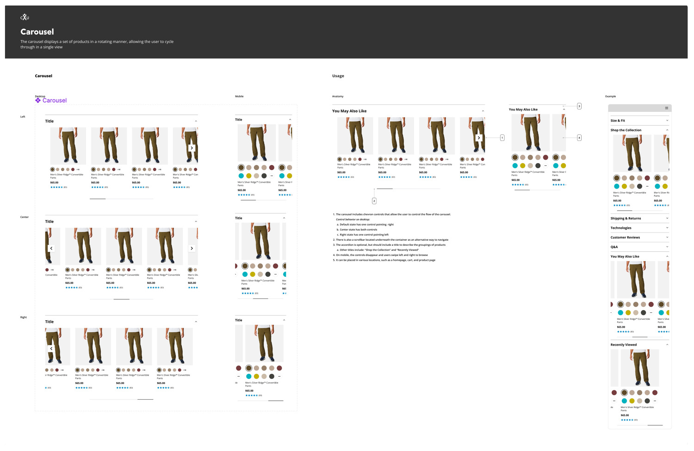Select teal swatch in Shop the Collection
The width and height of the screenshot is (694, 451).
click(x=617, y=186)
